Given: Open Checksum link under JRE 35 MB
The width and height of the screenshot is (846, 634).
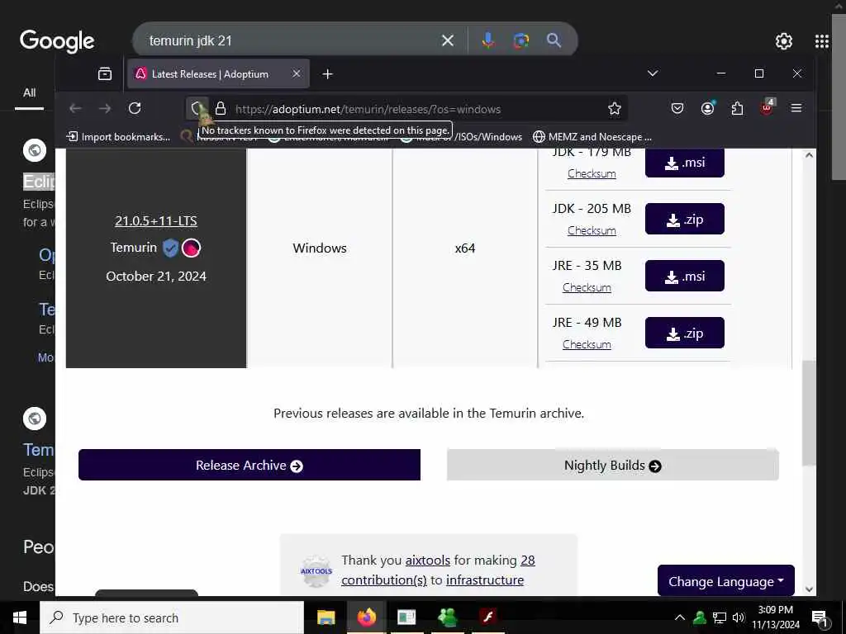Looking at the screenshot, I should pyautogui.click(x=587, y=287).
